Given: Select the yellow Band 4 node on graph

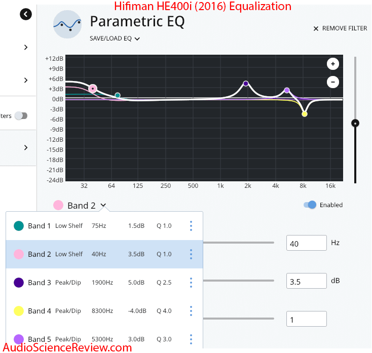Looking at the screenshot, I should [305, 114].
